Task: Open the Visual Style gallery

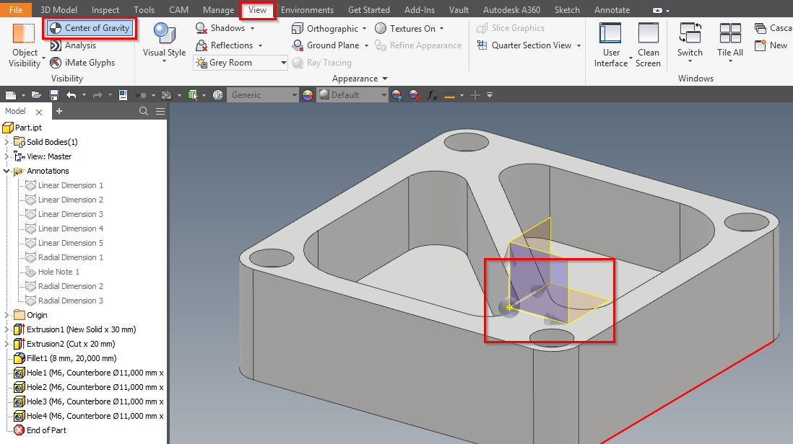Action: 164,43
